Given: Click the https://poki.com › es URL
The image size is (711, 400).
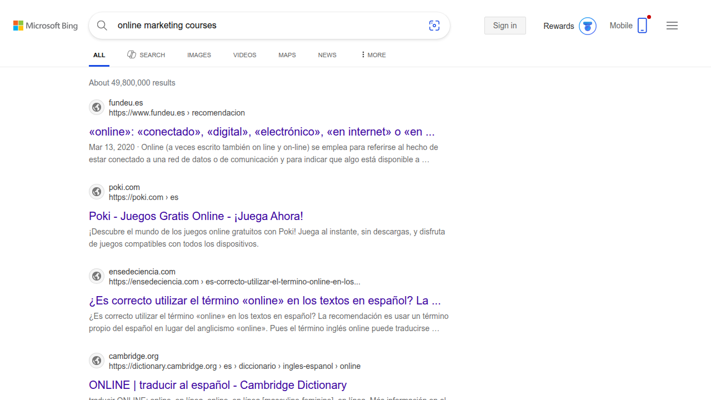Looking at the screenshot, I should 143,197.
